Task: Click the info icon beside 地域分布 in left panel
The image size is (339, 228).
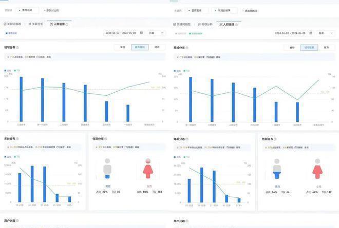Action: 18,47
